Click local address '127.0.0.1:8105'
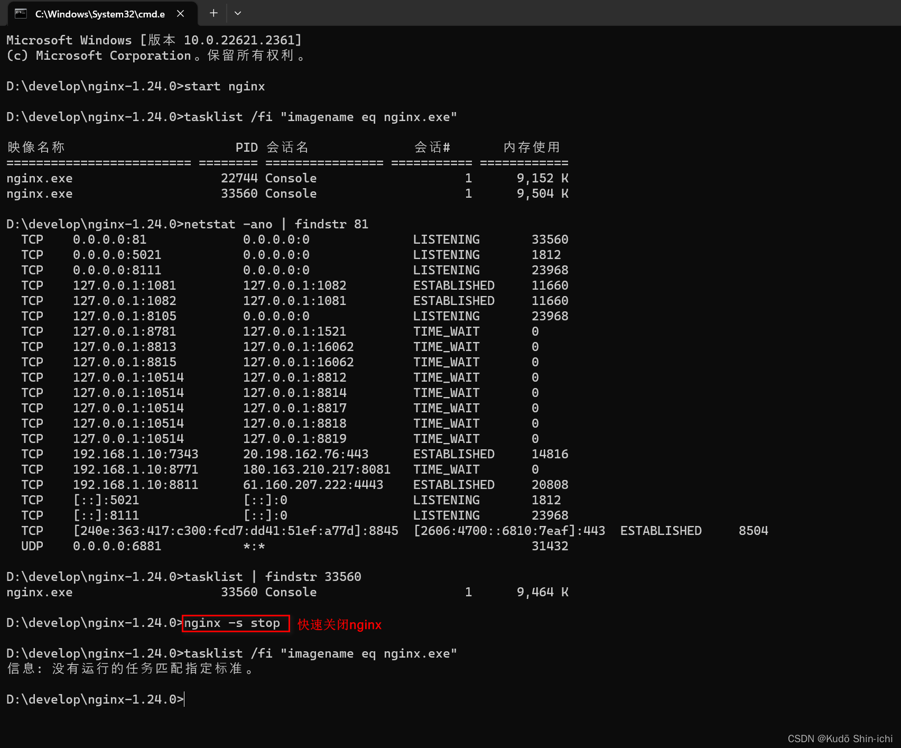 [x=125, y=316]
